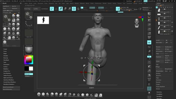Toggle the Menus button in title bar
The image size is (176, 99).
(x=145, y=1)
